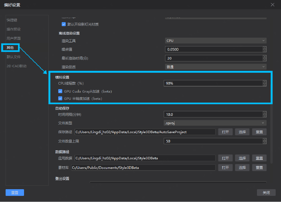Viewport: 281px width, 202px height.
Task: Click 选择 button for 应用数据 path
Action: [242, 158]
